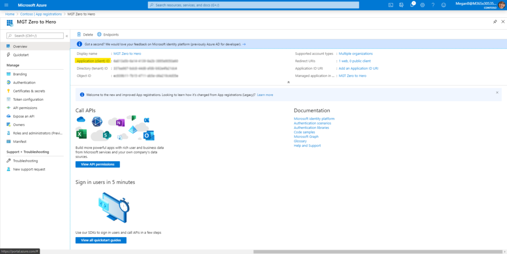This screenshot has width=507, height=254.
Task: Click the View all quickstart guides button
Action: point(101,240)
